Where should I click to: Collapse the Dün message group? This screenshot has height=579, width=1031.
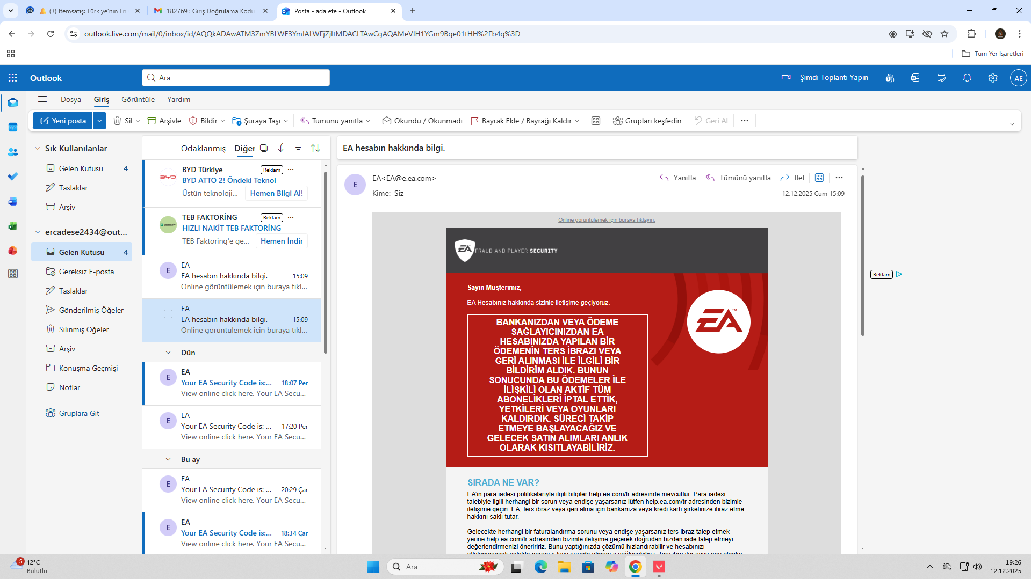coord(168,353)
